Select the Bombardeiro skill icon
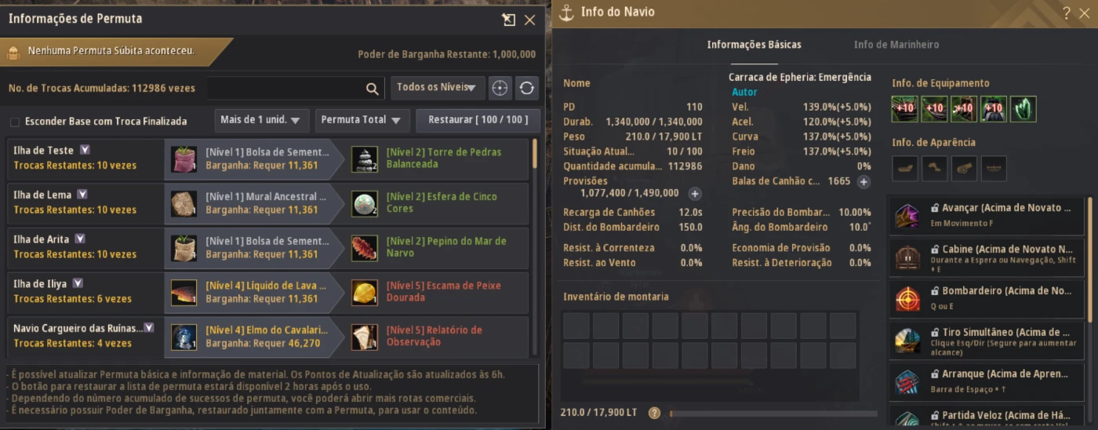The height and width of the screenshot is (430, 1098). pos(908,298)
